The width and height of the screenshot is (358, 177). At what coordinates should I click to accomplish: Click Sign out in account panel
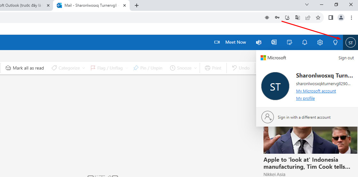click(346, 58)
